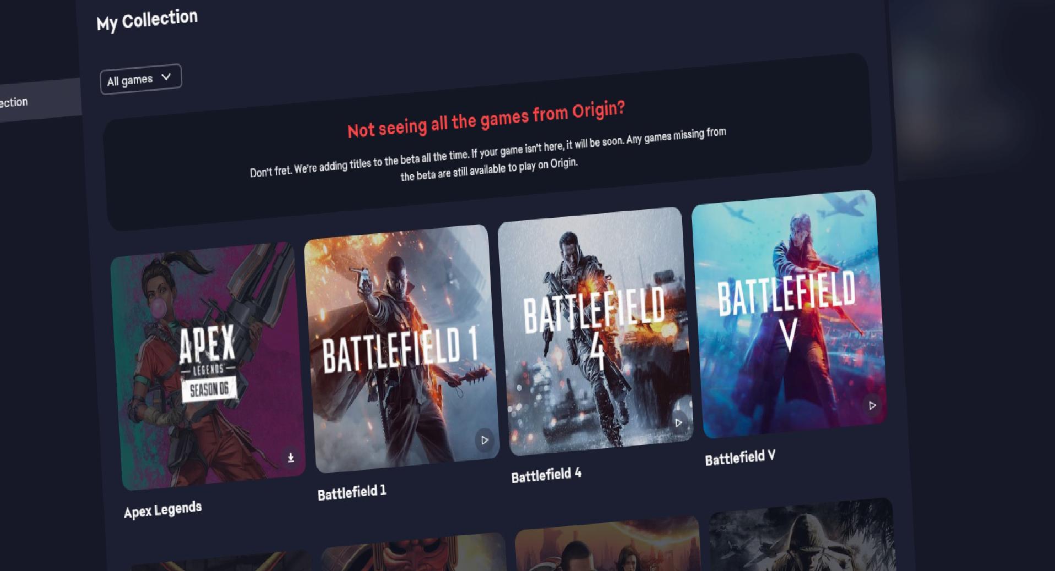
Task: Click the Battlefield V title label
Action: tap(740, 457)
